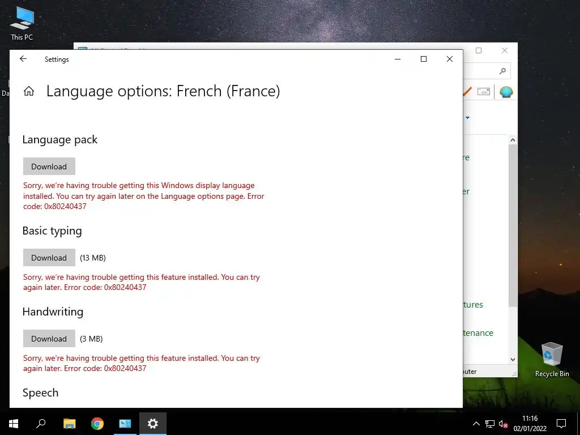Click the 'Speech' heading text

click(x=40, y=393)
